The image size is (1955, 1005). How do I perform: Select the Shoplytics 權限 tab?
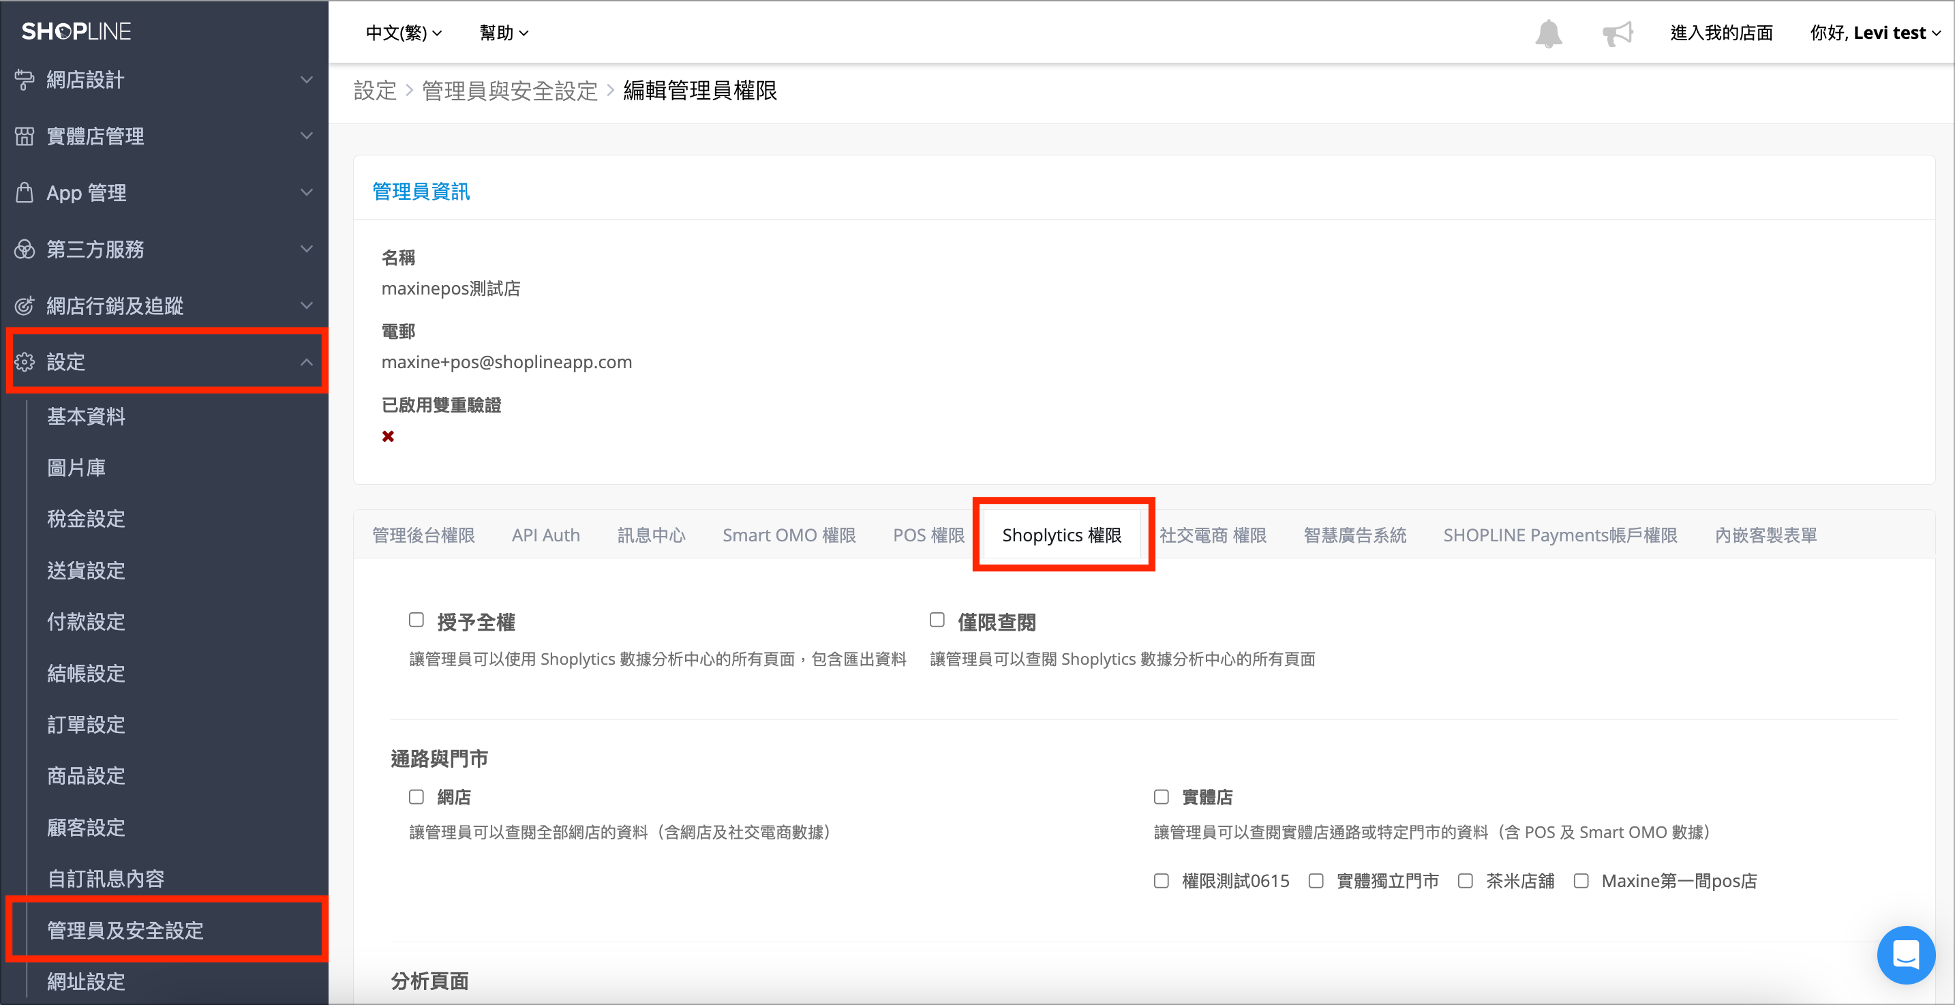pyautogui.click(x=1062, y=535)
